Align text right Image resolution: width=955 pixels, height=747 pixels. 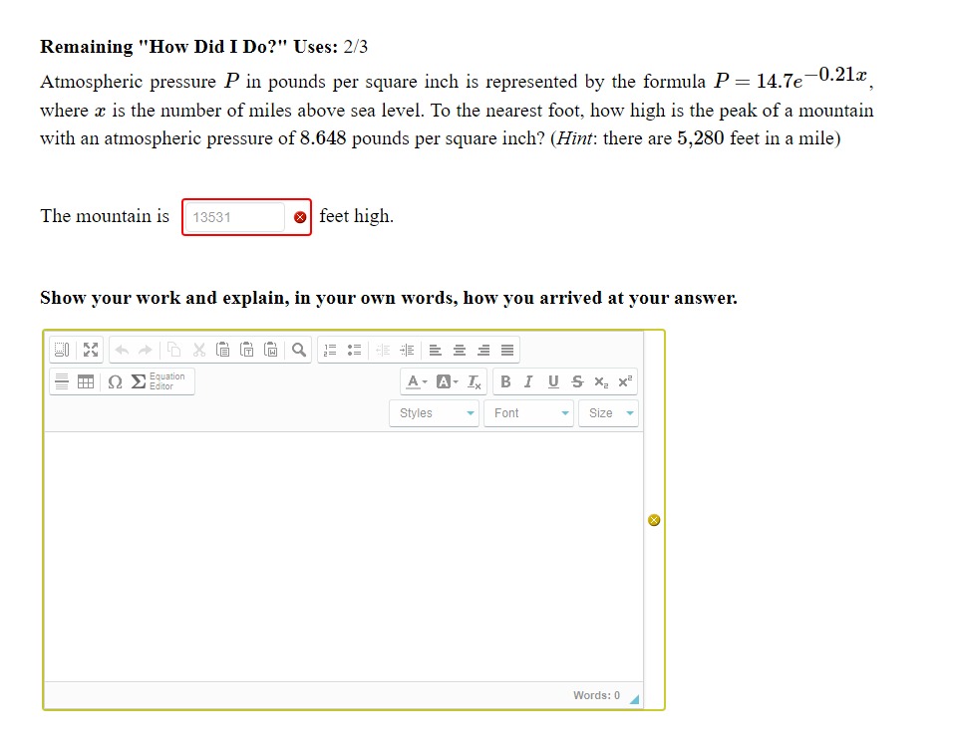point(483,350)
